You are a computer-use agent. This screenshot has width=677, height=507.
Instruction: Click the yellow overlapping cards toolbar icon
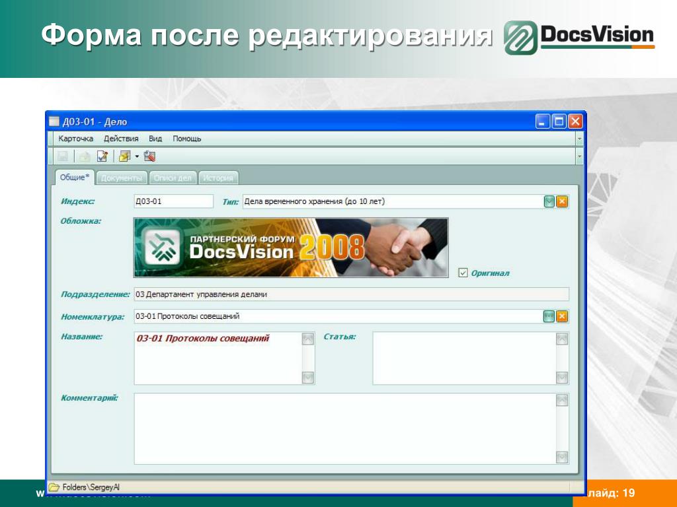point(124,156)
